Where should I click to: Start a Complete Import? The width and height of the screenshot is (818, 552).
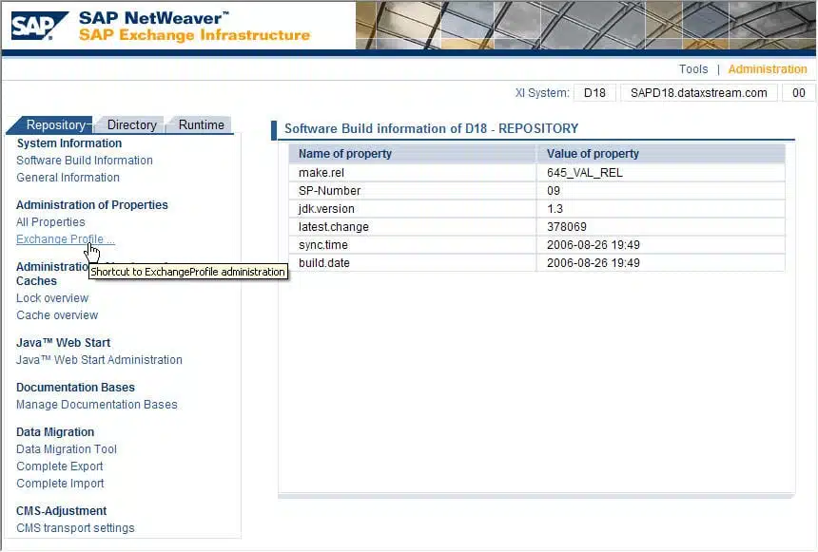pyautogui.click(x=60, y=483)
